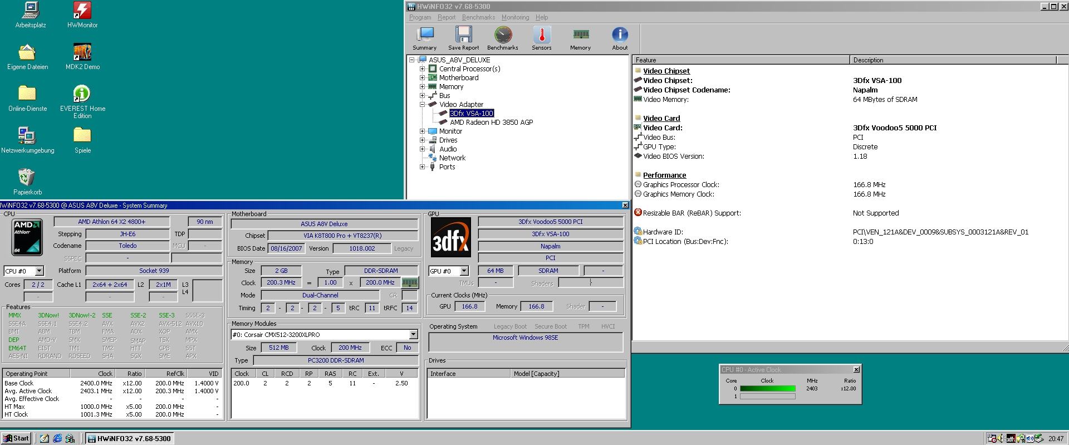
Task: Open the Program menu
Action: click(x=420, y=17)
